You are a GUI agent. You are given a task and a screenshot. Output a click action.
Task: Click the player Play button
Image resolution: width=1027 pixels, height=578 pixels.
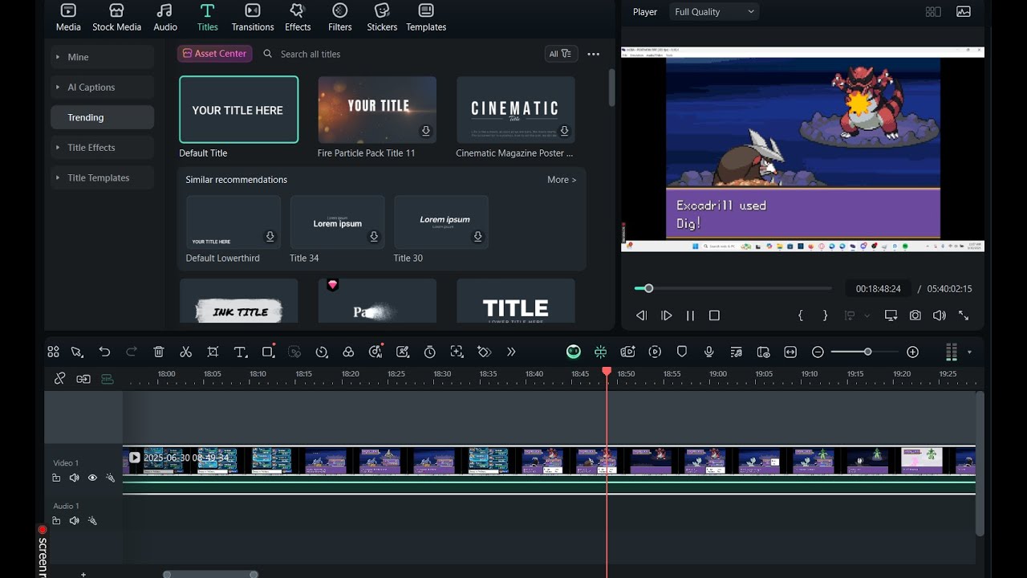click(x=666, y=315)
